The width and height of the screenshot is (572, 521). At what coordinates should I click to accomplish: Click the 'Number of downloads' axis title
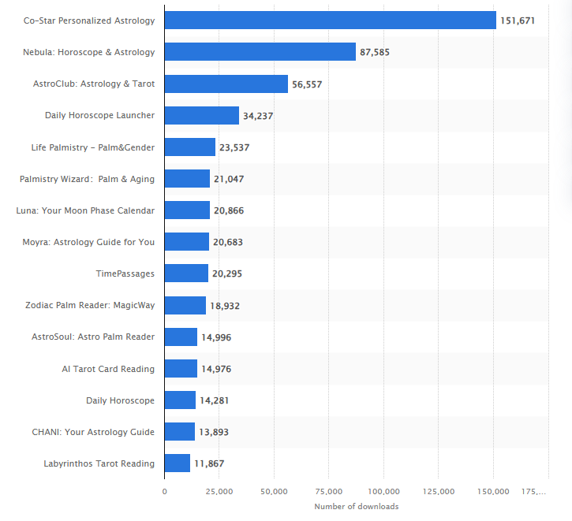(357, 507)
